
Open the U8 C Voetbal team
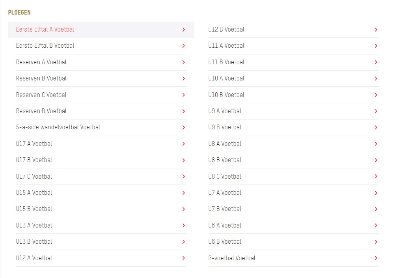[293, 177]
